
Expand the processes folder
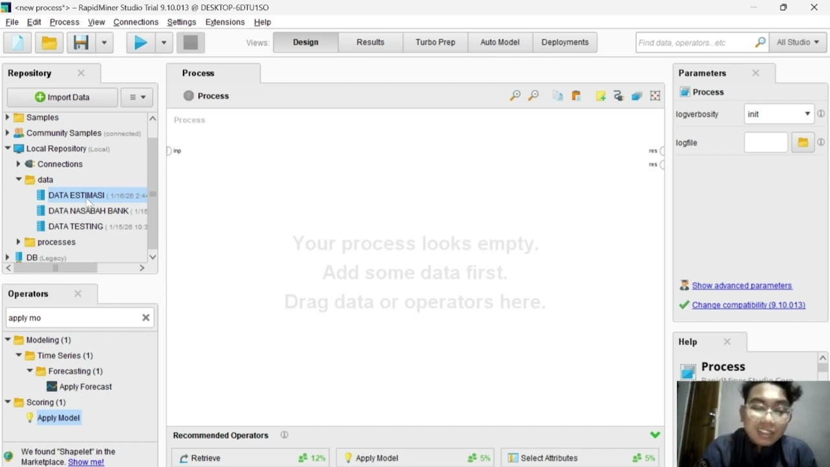pos(19,242)
